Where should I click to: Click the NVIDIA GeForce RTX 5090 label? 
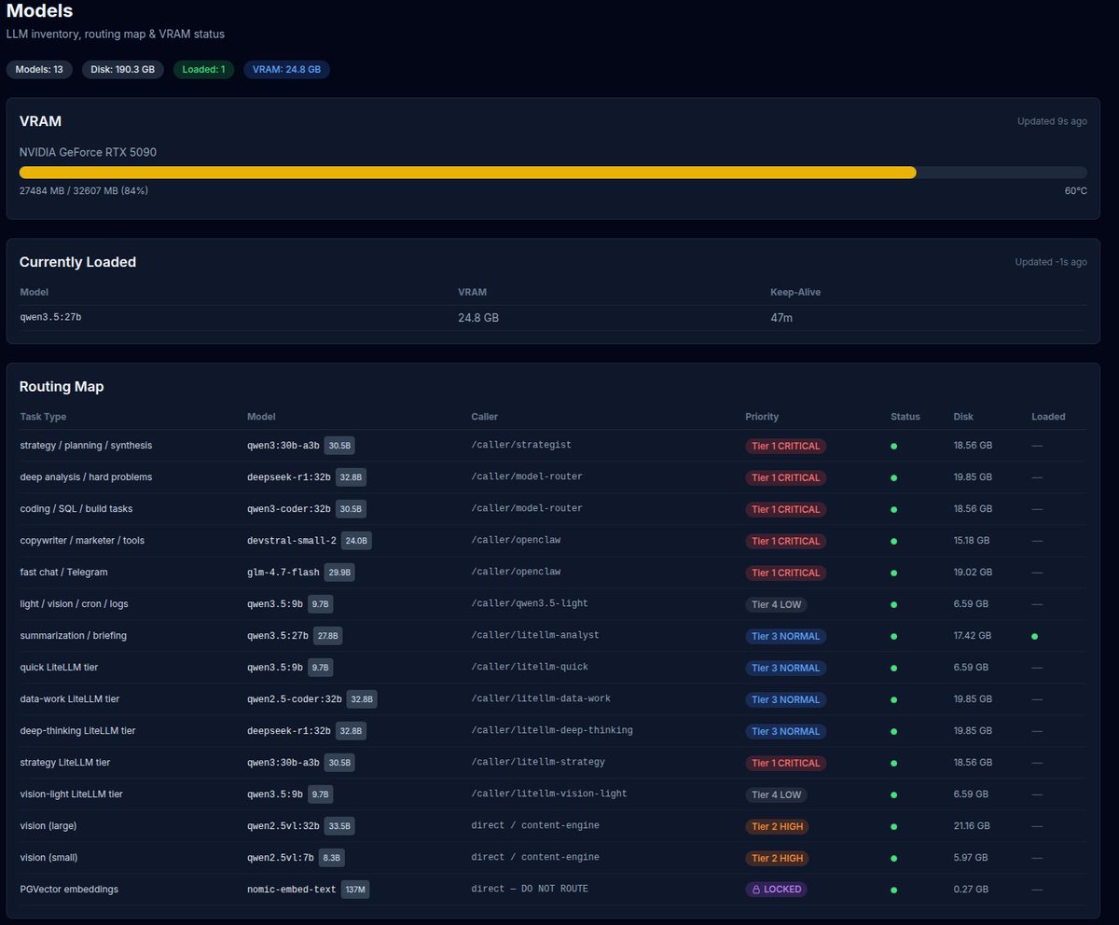[88, 152]
